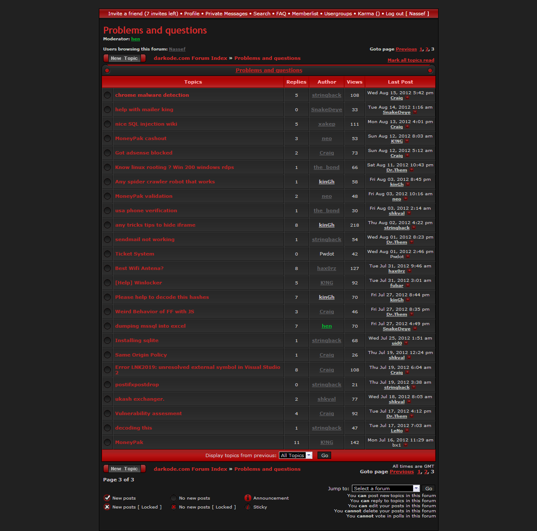Image resolution: width=537 pixels, height=531 pixels.
Task: Open topic 'nice SQL injection wiki'
Action: (146, 124)
